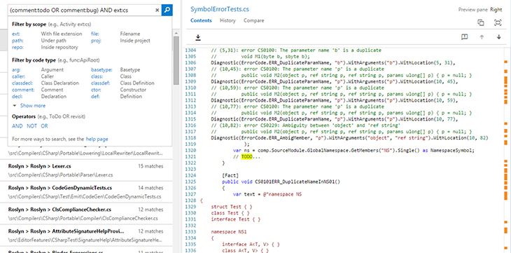Click the [Fact] attribute on line 1324
This screenshot has height=253, width=511.
click(230, 175)
